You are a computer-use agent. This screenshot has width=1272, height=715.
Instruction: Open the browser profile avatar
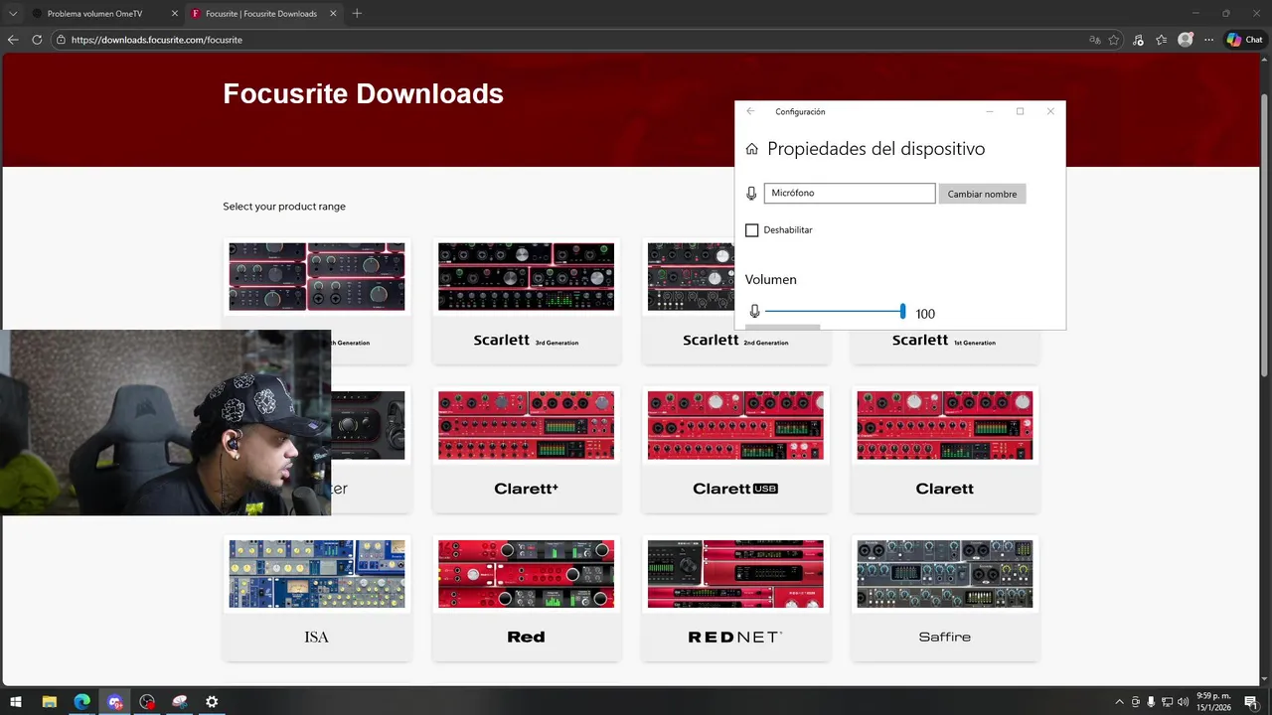(x=1185, y=40)
